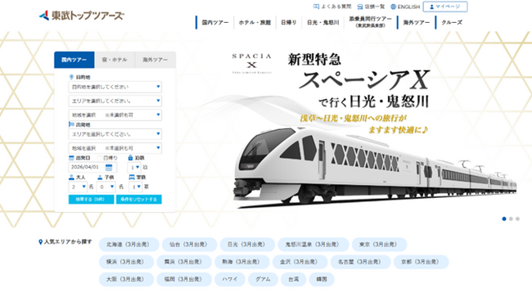Open よくある質問 FAQ link
Viewport: 532px width, 297px height.
(332, 7)
